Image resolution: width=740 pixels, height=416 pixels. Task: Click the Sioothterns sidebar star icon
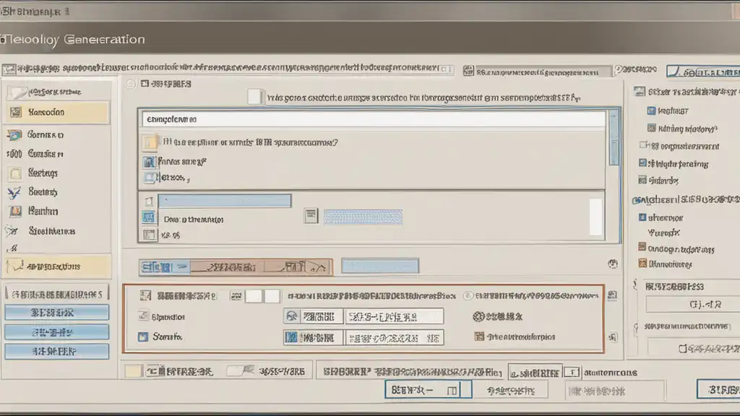click(x=12, y=230)
